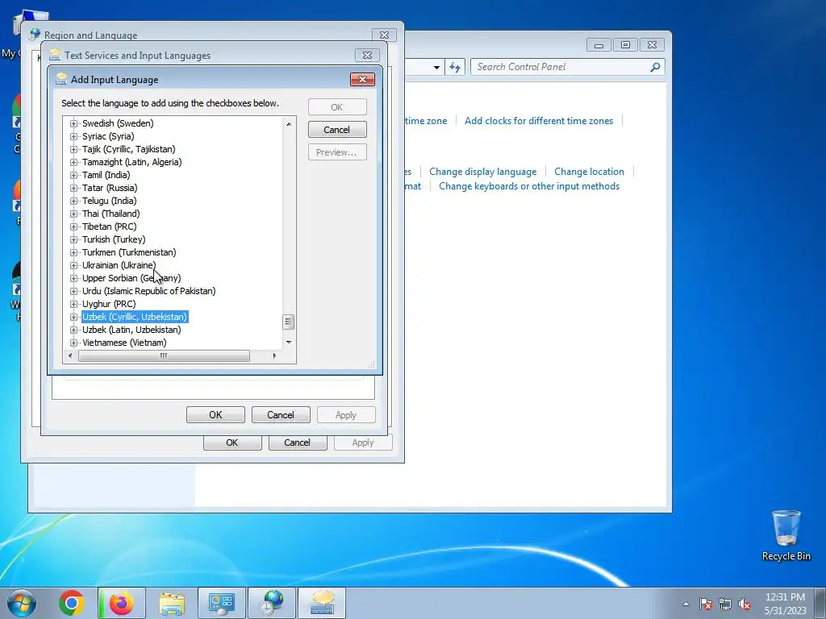Switch to Text Services keyboard taskbar icon

[323, 603]
